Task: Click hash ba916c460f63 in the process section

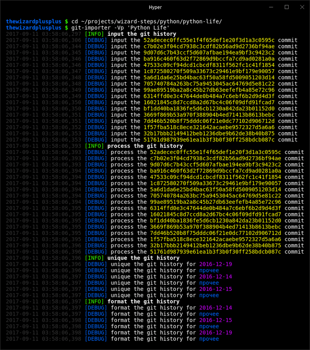Action: pos(216,171)
